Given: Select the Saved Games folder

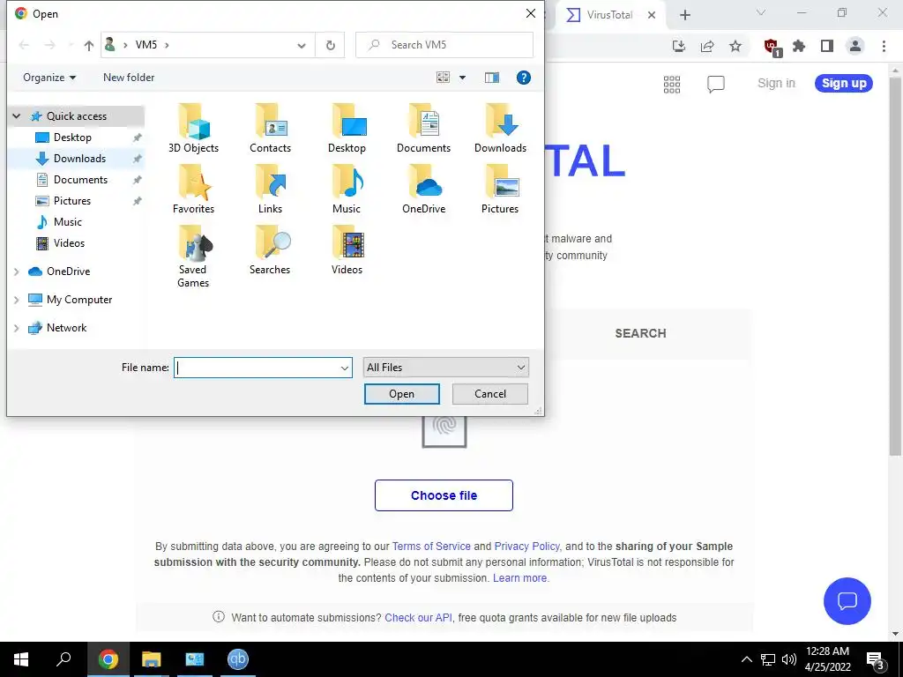Looking at the screenshot, I should tap(193, 257).
